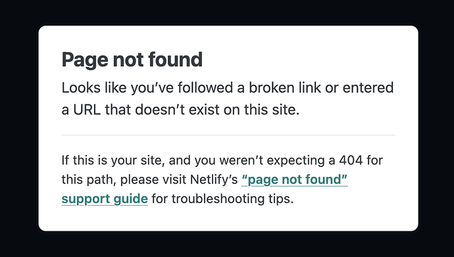Click the words "broken link" in the description
Image resolution: width=454 pixels, height=257 pixels.
pyautogui.click(x=285, y=87)
